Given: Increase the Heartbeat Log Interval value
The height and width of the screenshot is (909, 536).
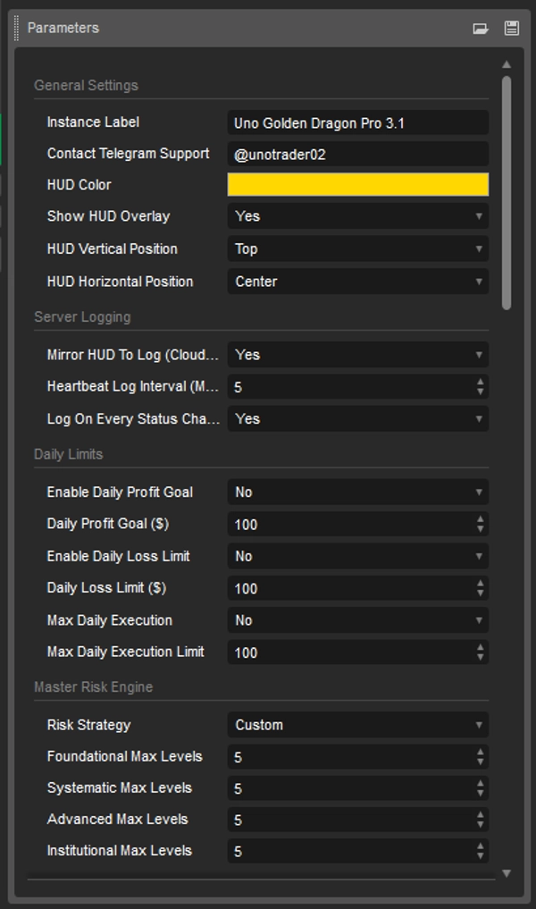Looking at the screenshot, I should click(x=481, y=382).
